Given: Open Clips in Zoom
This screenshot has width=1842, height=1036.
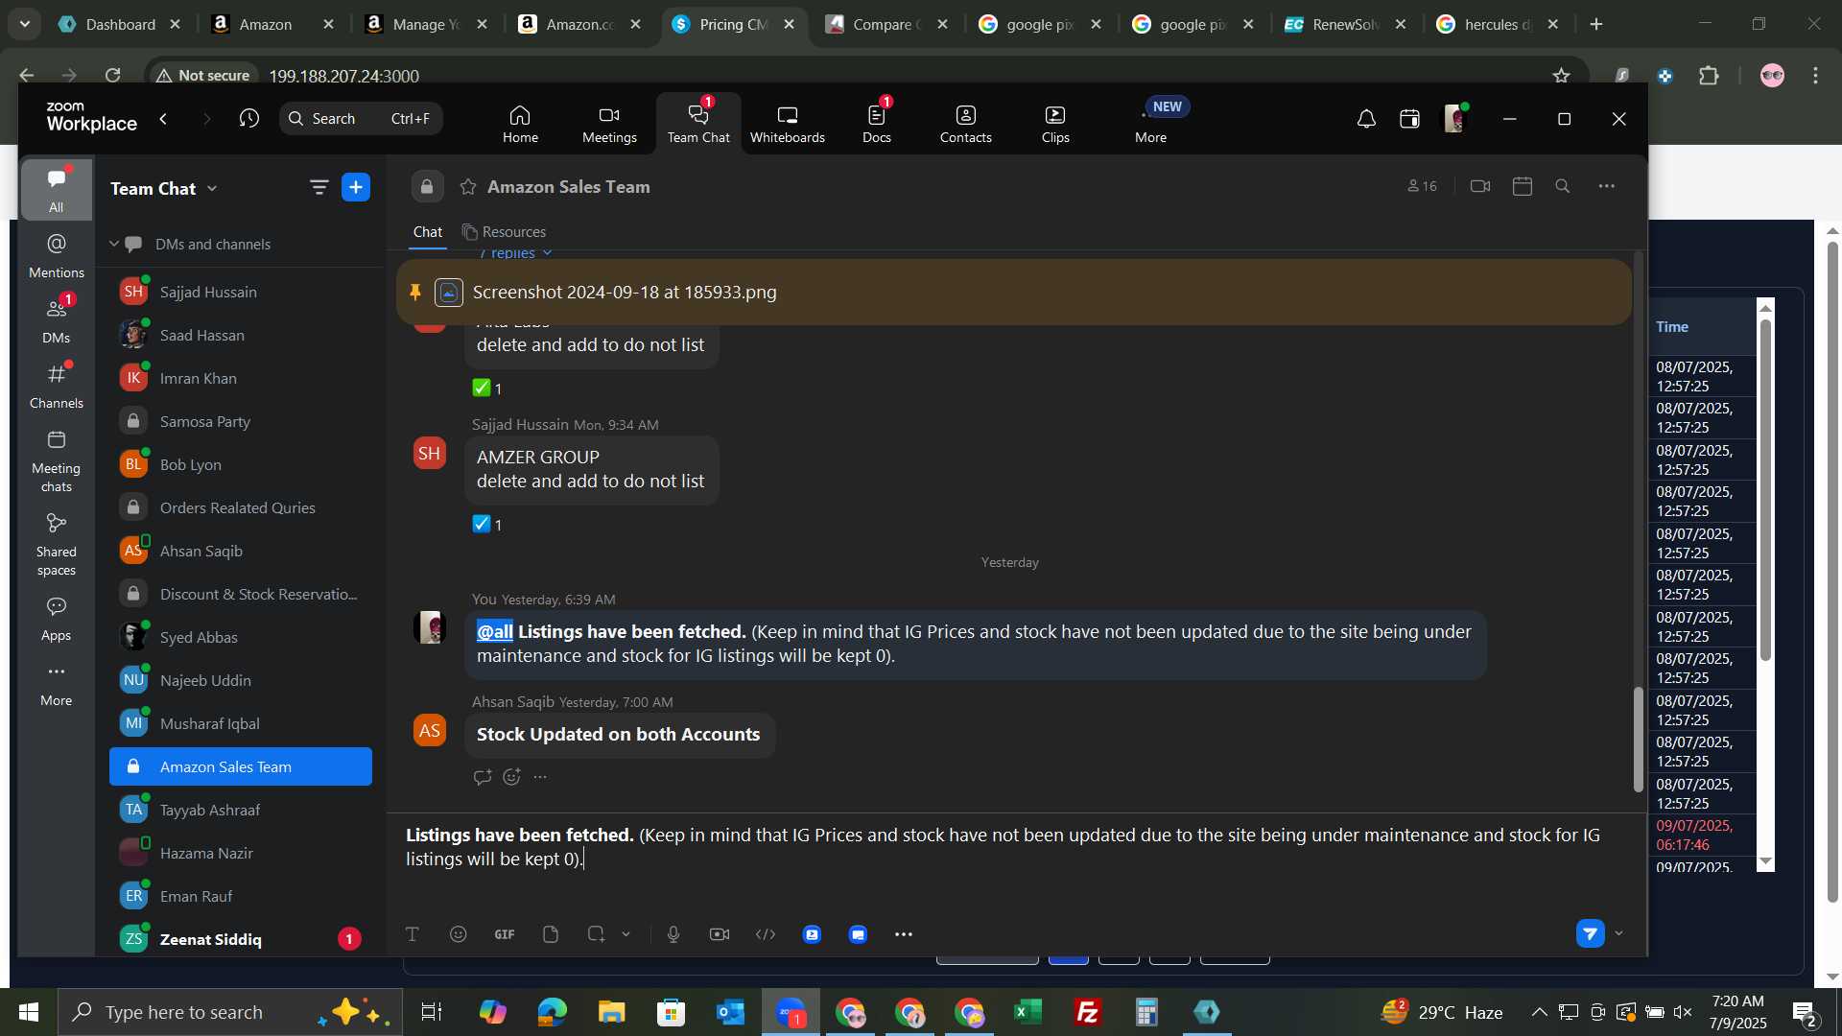Looking at the screenshot, I should 1055,124.
